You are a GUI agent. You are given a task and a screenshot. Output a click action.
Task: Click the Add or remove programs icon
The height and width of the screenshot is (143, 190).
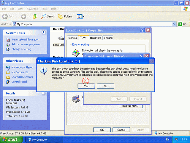(x=8, y=44)
